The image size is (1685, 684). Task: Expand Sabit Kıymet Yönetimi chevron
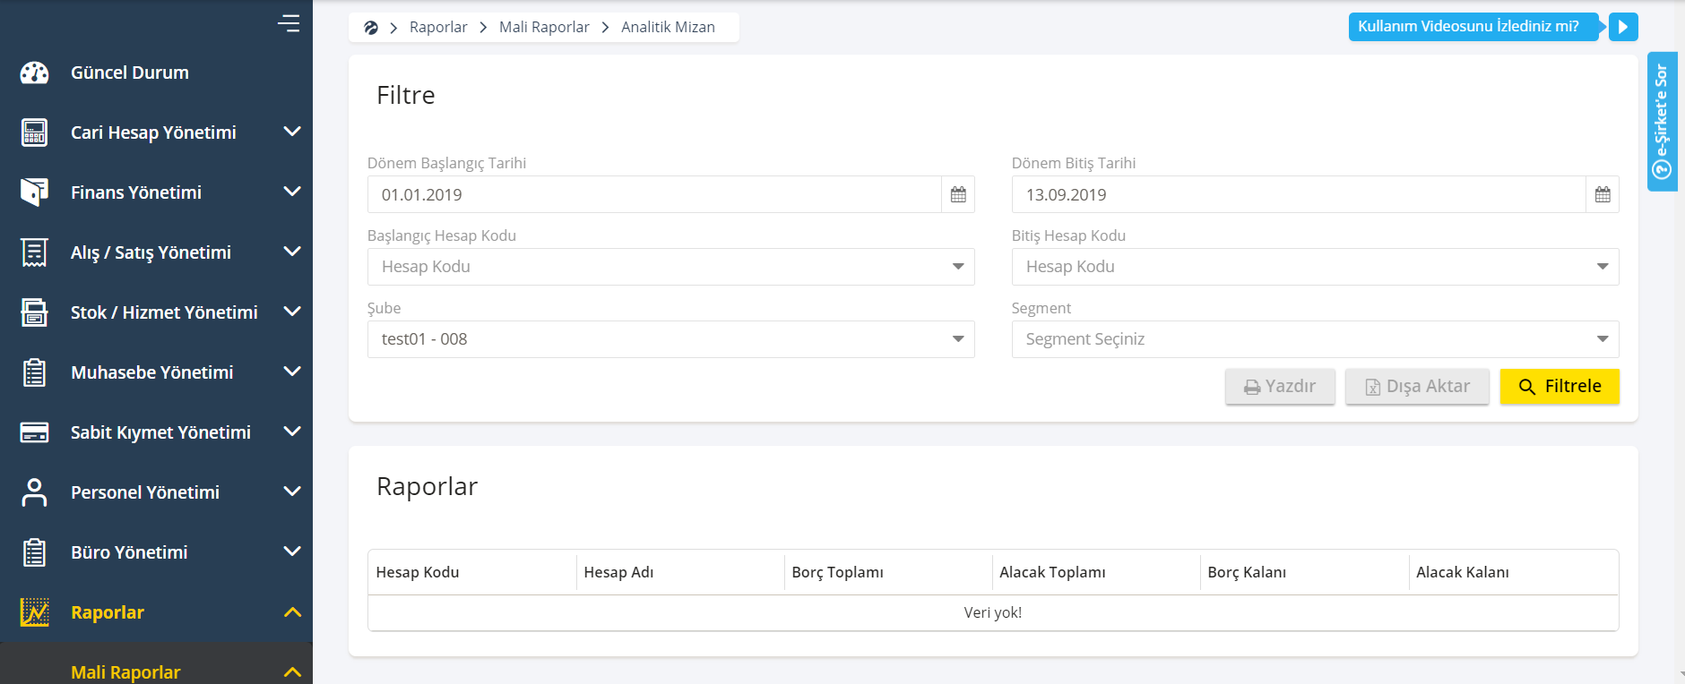click(292, 432)
